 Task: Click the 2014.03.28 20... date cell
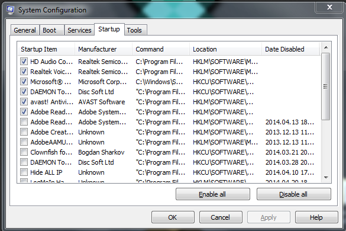tap(290, 162)
